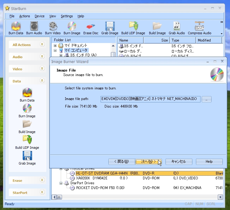Expand the Audio sidebar section
Image resolution: width=230 pixels, height=210 pixels.
click(42, 56)
